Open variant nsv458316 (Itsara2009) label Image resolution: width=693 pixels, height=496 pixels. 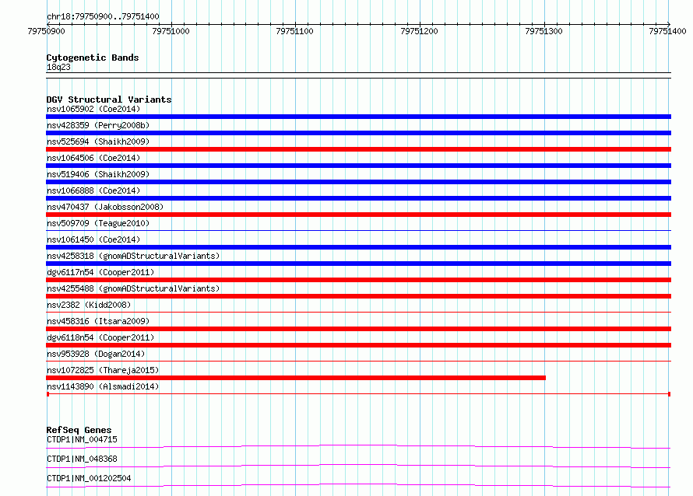[x=98, y=321]
